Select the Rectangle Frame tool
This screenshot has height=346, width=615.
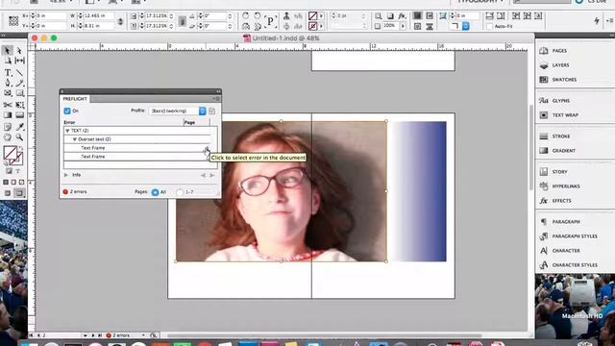click(8, 93)
